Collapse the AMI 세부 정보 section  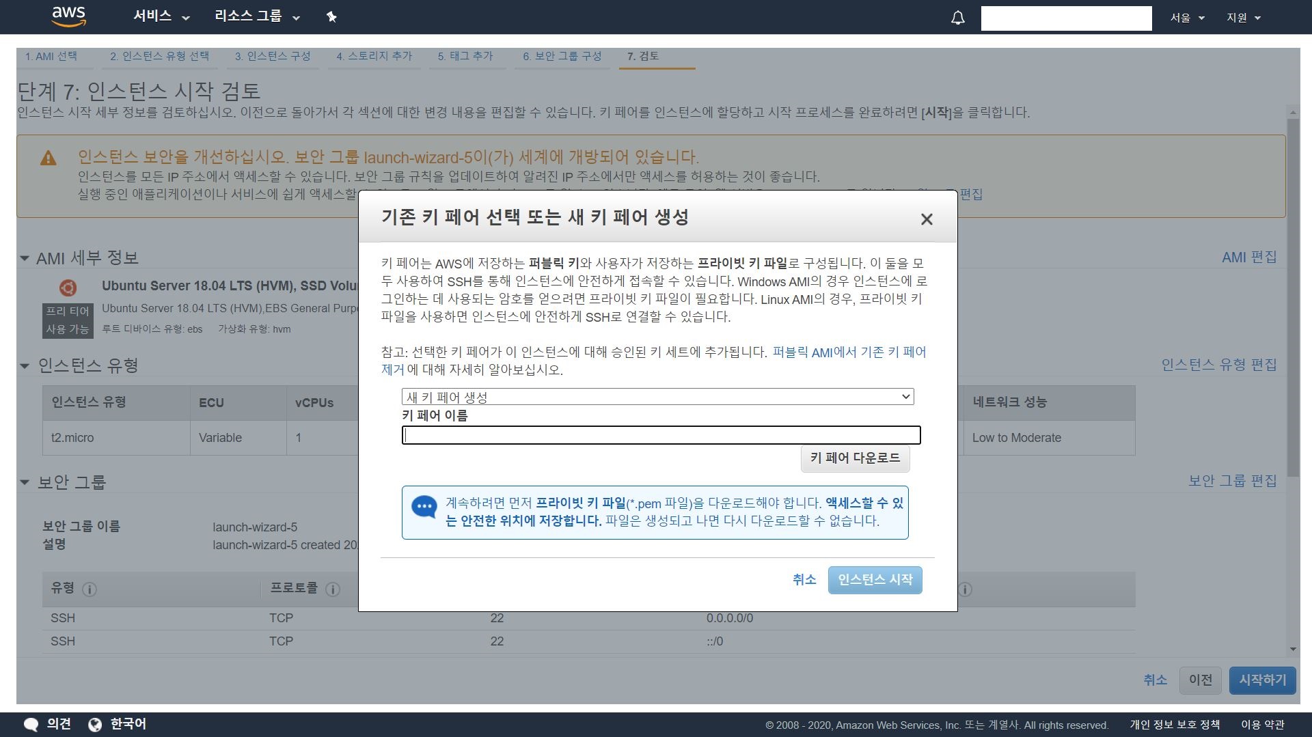pyautogui.click(x=25, y=258)
